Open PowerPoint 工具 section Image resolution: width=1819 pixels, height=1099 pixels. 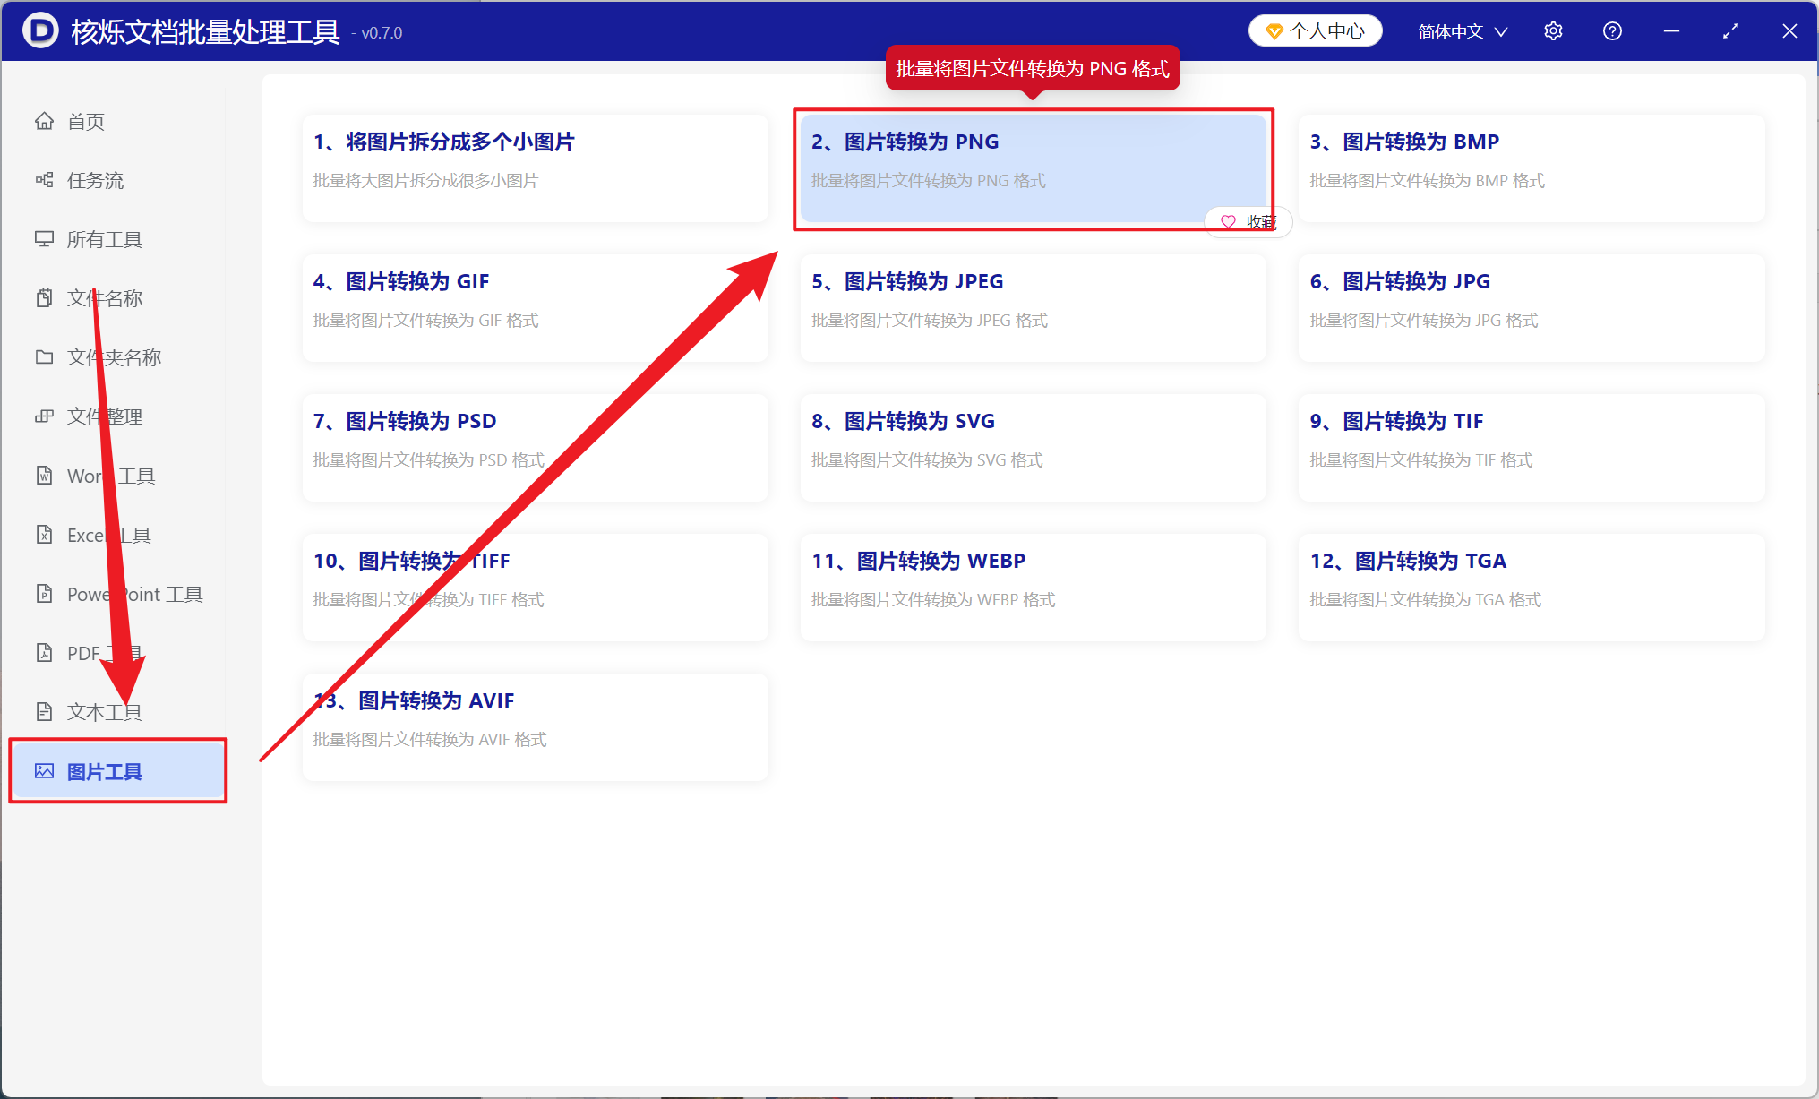click(x=117, y=594)
